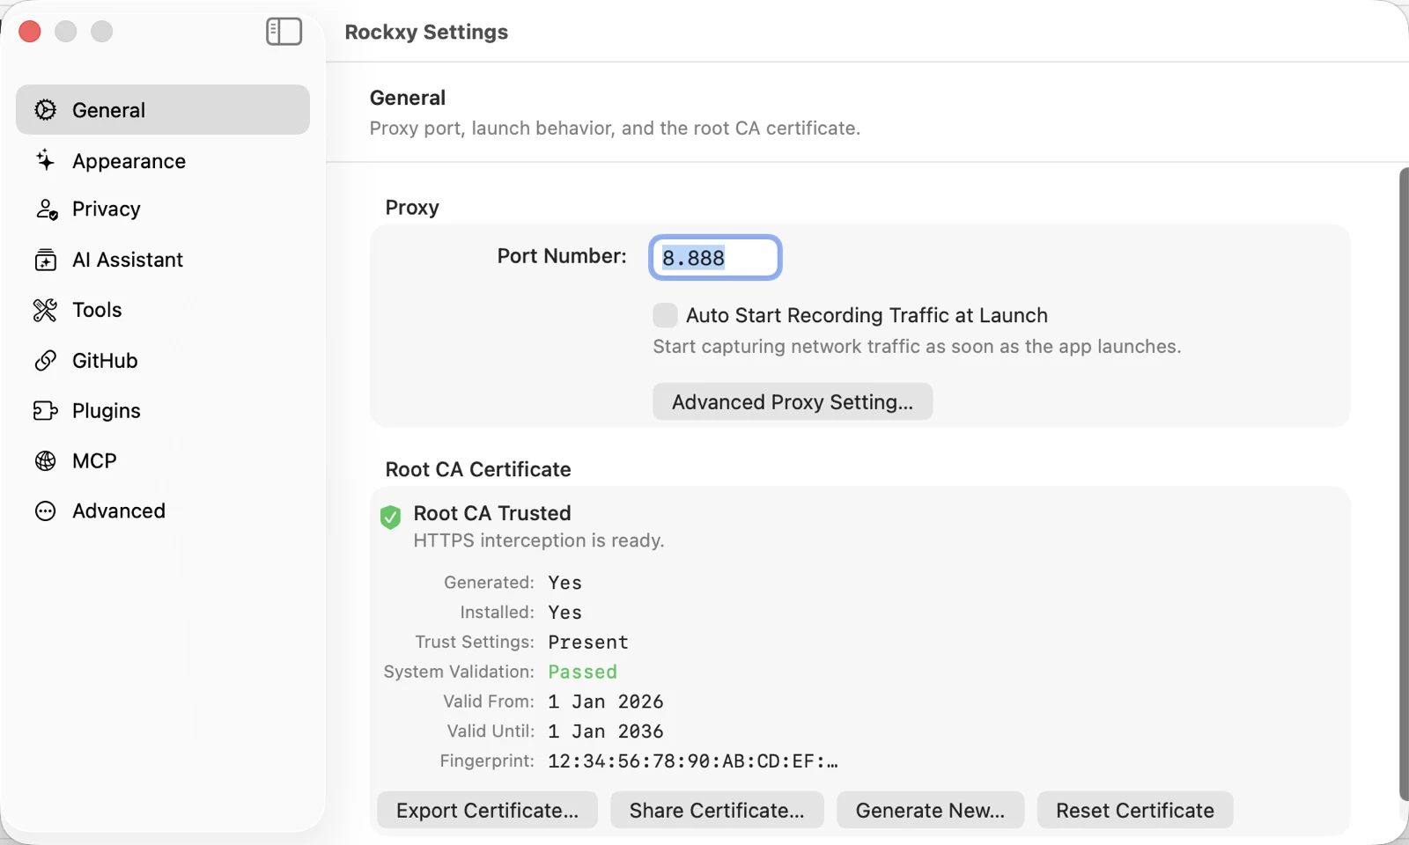
Task: Click Reset Certificate button
Action: point(1135,810)
